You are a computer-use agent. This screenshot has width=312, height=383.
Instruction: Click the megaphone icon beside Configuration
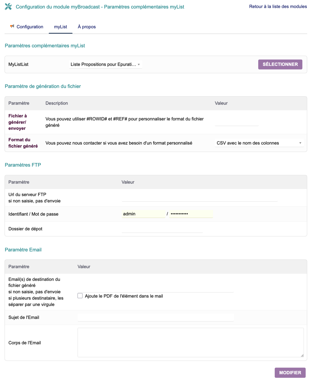coord(12,26)
